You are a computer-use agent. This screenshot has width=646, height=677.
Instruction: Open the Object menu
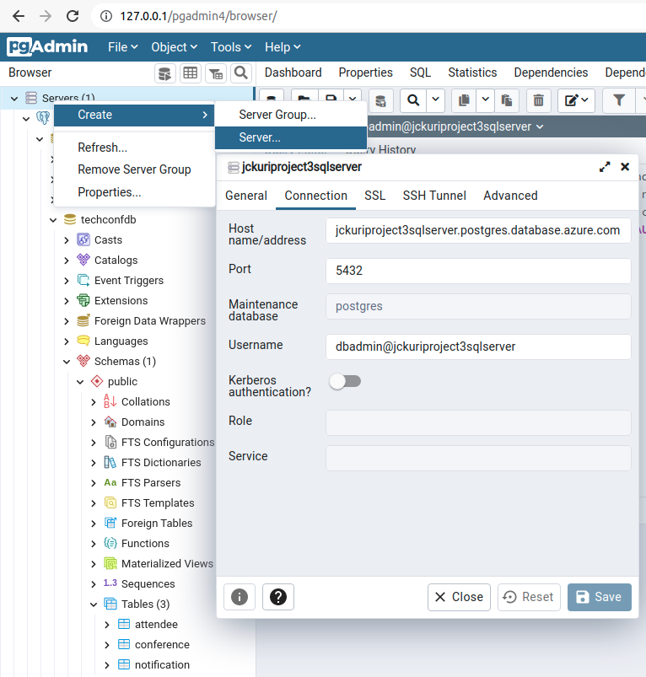[174, 47]
